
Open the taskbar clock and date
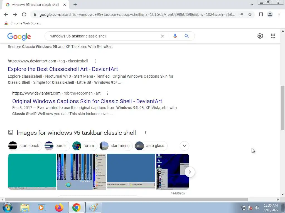[271, 208]
